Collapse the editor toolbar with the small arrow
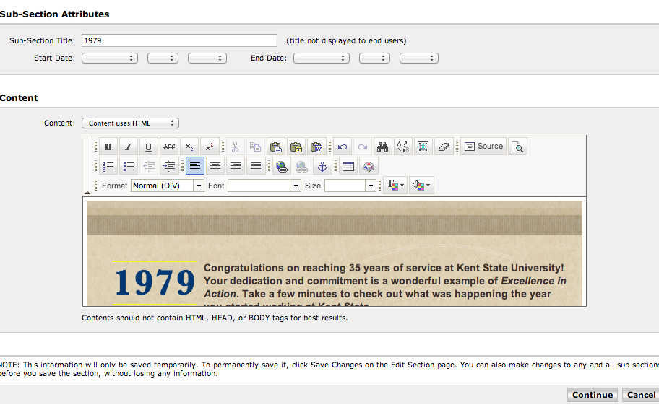The width and height of the screenshot is (659, 410). (x=87, y=193)
